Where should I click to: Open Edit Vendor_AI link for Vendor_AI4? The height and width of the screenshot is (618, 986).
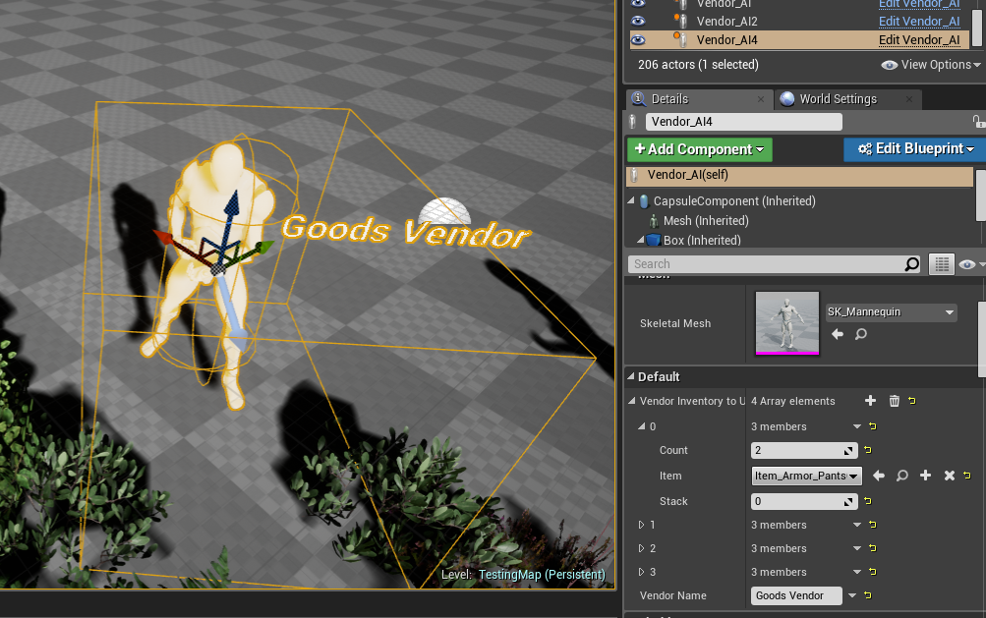[919, 39]
